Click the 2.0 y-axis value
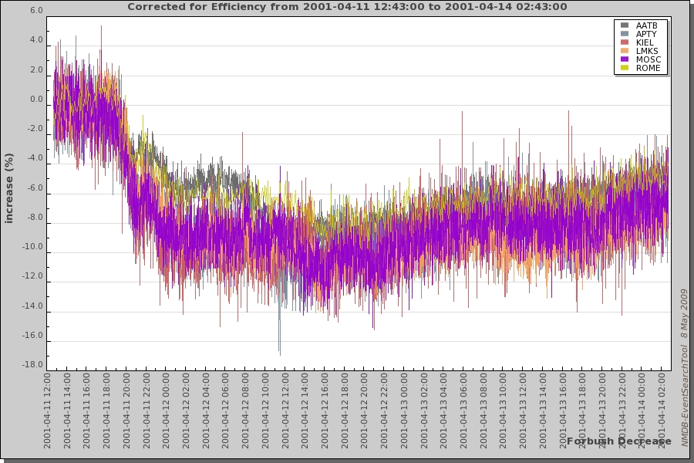 tap(37, 69)
